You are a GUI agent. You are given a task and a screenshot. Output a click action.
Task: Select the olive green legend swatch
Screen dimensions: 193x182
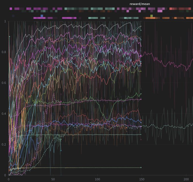pyautogui.click(x=152, y=16)
